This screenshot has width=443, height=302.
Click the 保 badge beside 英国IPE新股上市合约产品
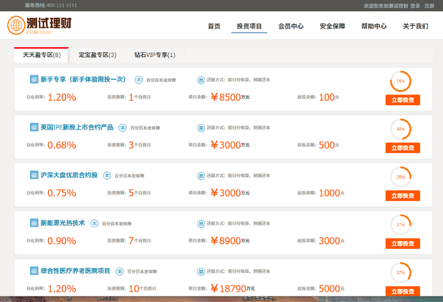pos(34,127)
